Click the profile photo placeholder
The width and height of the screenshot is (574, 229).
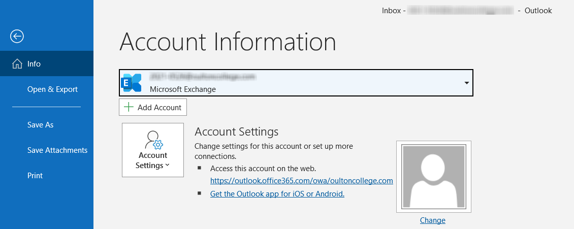(433, 177)
